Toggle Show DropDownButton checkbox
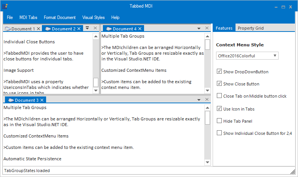The image size is (298, 177). (219, 71)
